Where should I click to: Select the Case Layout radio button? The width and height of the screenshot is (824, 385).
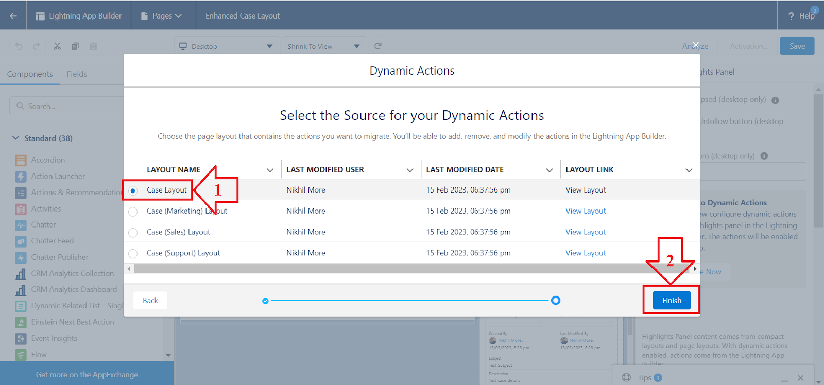click(133, 190)
